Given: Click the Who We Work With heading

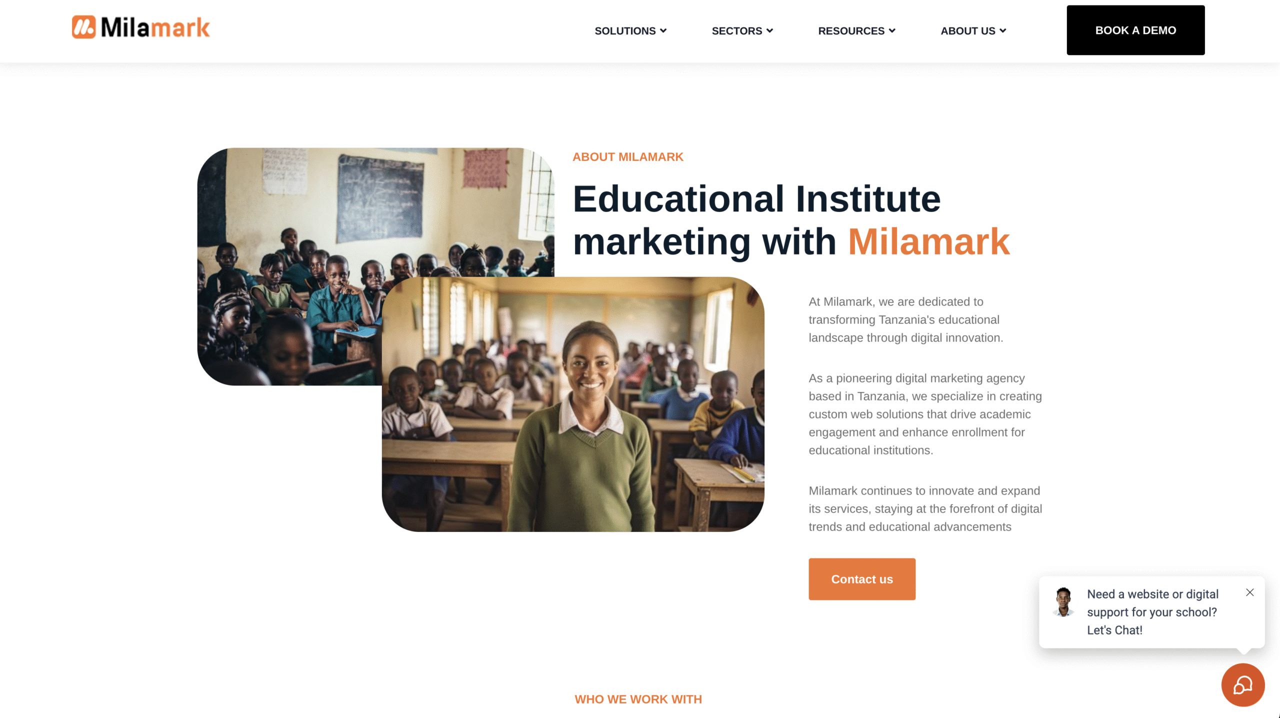Looking at the screenshot, I should tap(638, 699).
